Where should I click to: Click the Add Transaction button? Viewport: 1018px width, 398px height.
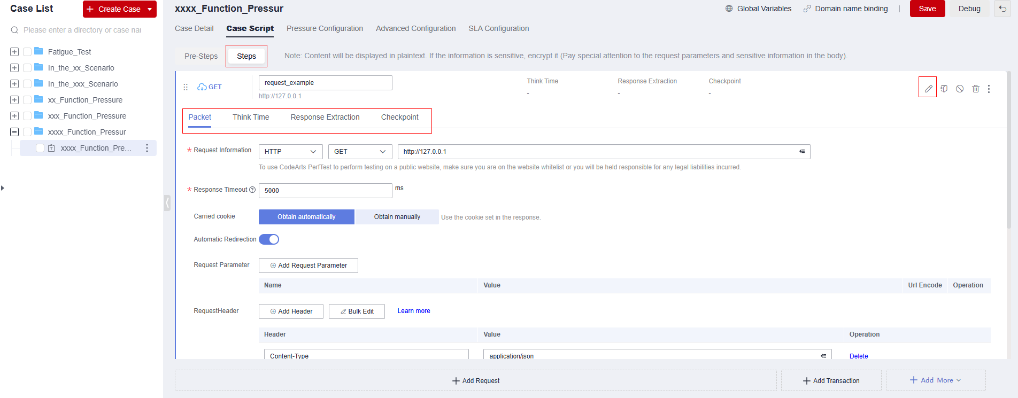(x=831, y=380)
